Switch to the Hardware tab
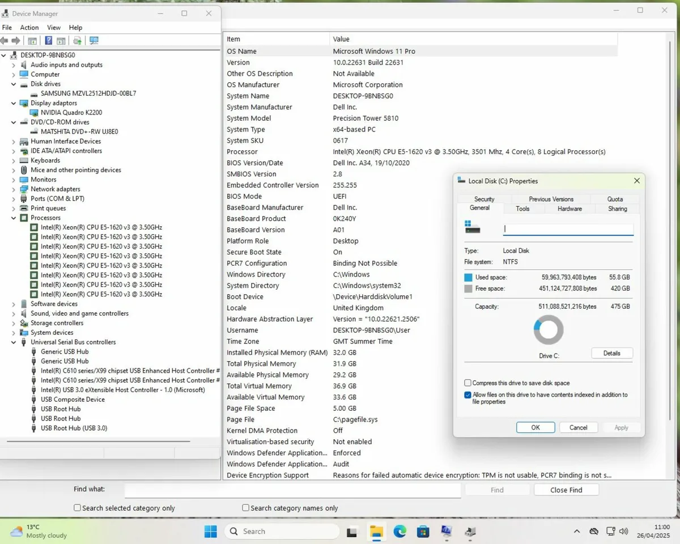The height and width of the screenshot is (544, 680). click(x=569, y=209)
